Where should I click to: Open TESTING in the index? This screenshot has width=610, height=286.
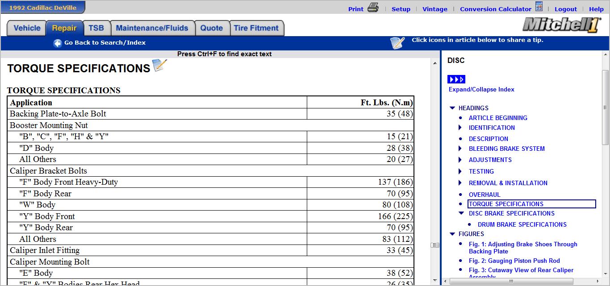[481, 171]
